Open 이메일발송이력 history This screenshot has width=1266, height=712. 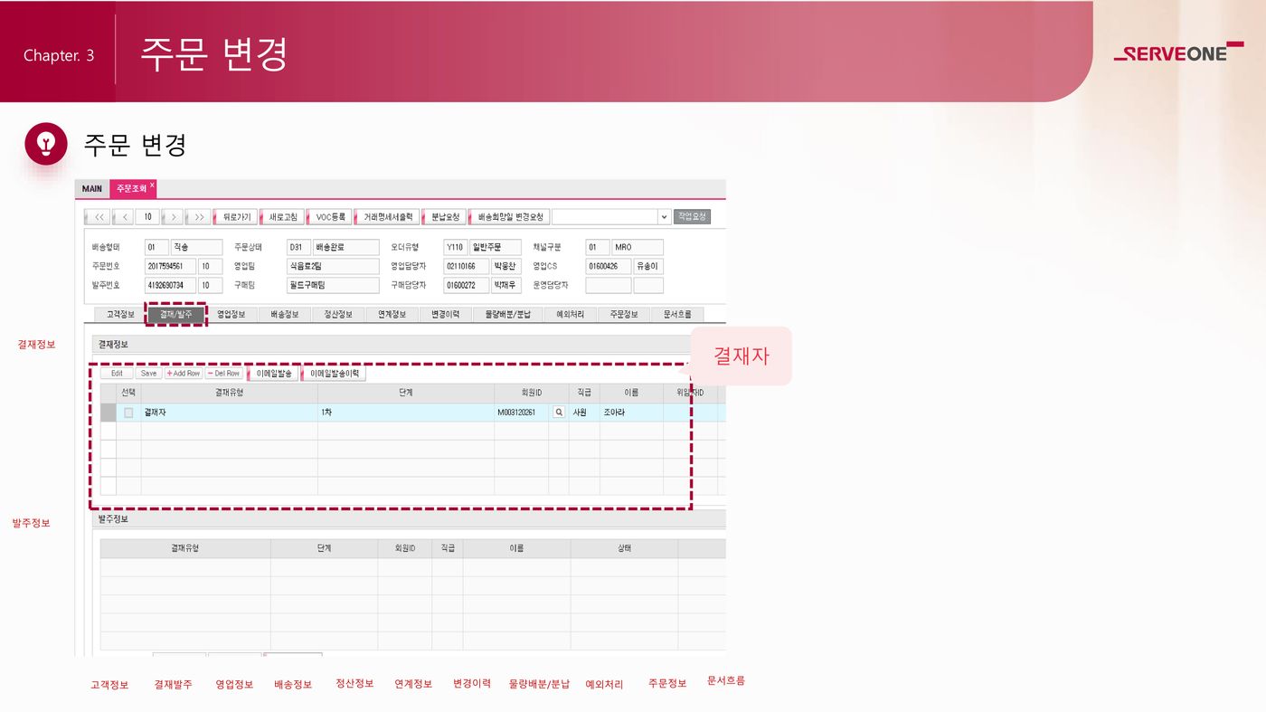click(335, 374)
